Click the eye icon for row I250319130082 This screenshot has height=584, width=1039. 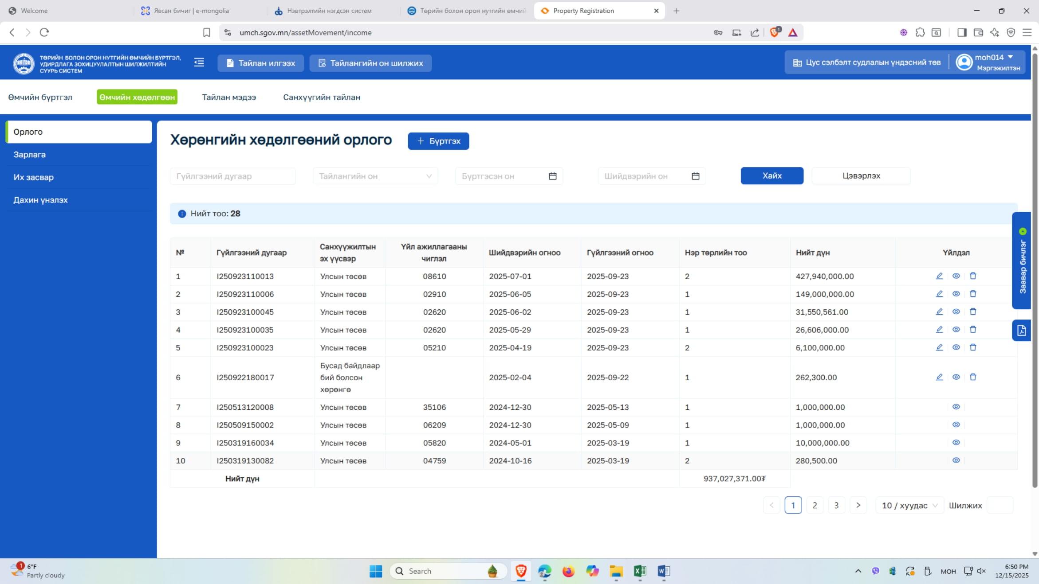tap(956, 460)
